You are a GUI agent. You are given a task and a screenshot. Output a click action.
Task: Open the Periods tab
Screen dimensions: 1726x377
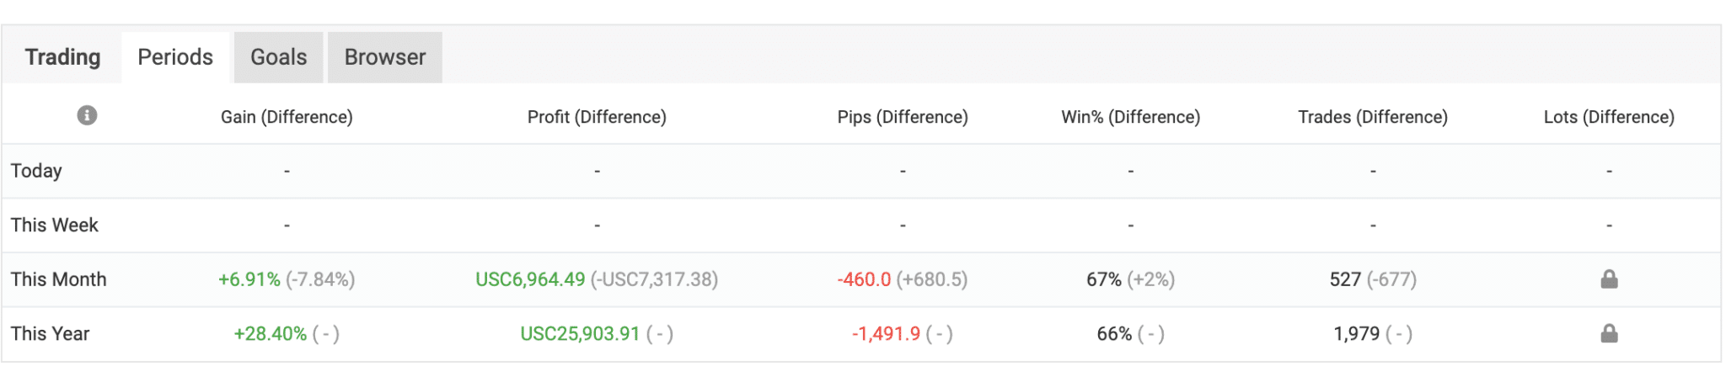(x=175, y=57)
